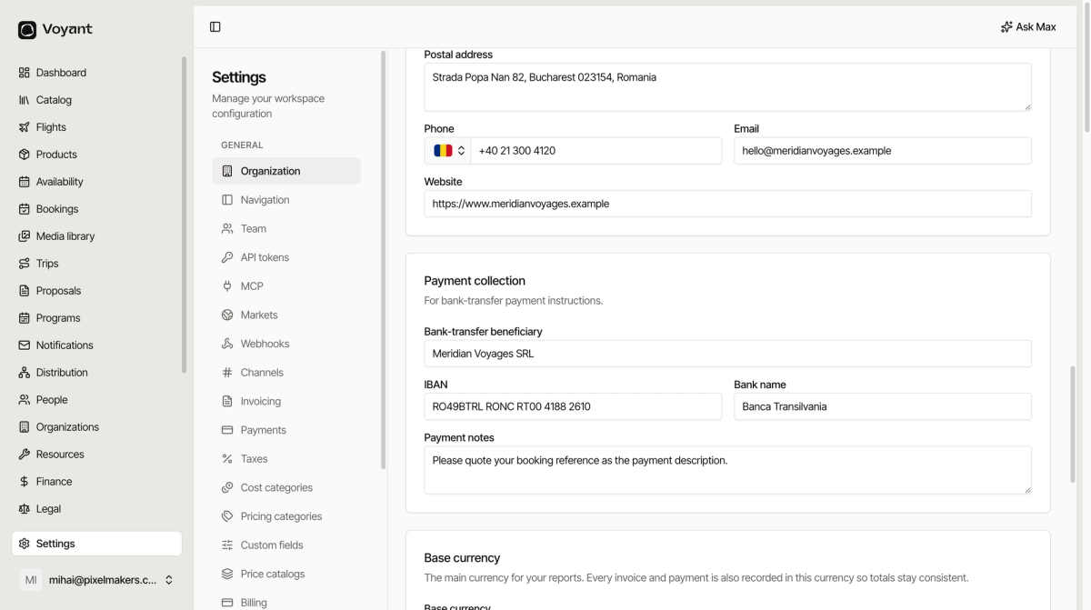Go to Programs in main sidebar
This screenshot has height=610, width=1091.
97,318
